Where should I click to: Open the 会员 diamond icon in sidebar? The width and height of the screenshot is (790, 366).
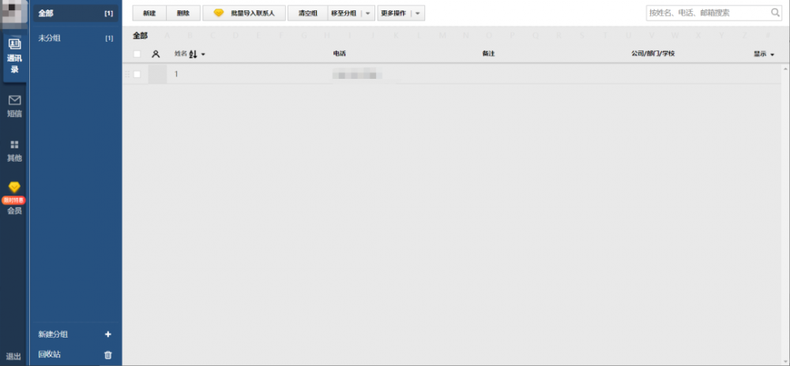point(14,187)
